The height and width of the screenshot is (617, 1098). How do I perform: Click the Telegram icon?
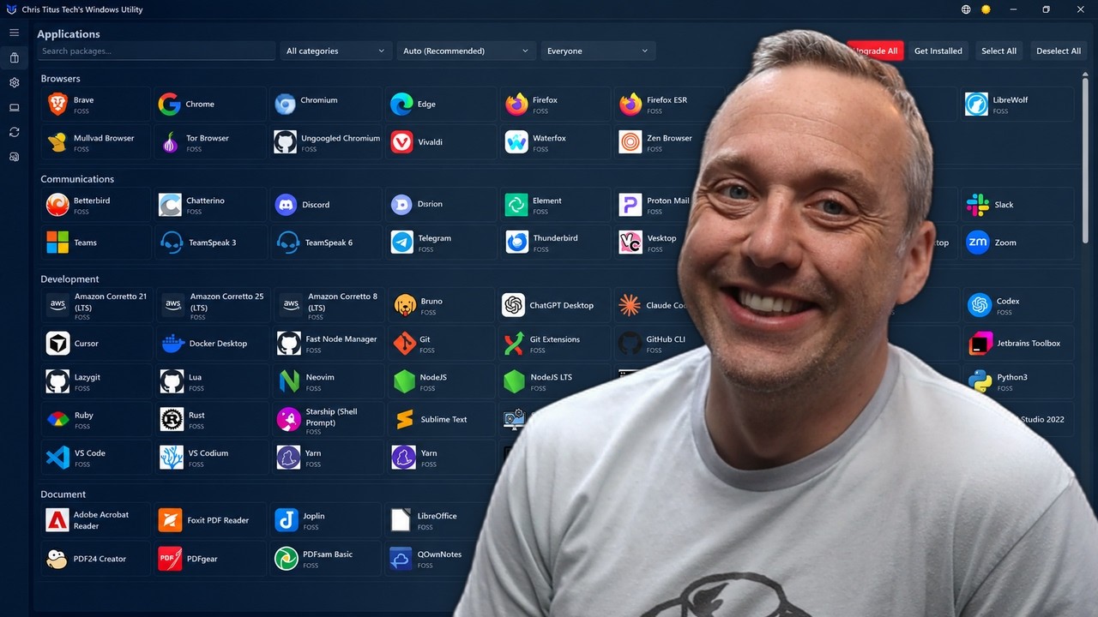tap(401, 243)
